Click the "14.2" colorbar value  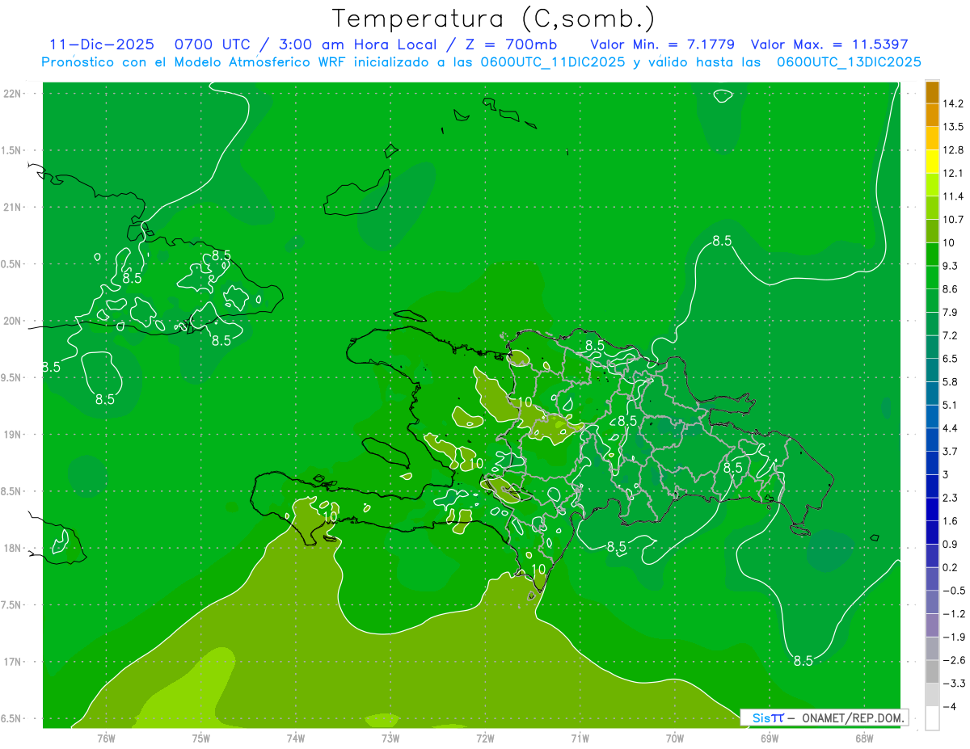[952, 103]
